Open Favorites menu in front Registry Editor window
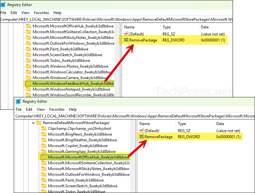The image size is (255, 193). pos(57,109)
